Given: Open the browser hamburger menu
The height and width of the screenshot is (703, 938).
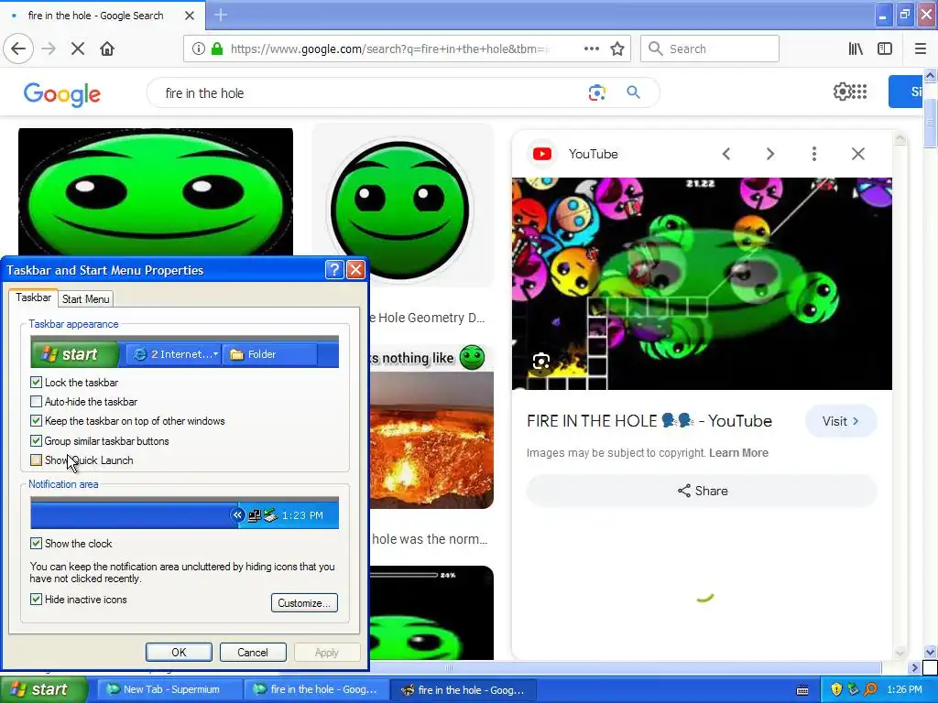Looking at the screenshot, I should coord(920,49).
